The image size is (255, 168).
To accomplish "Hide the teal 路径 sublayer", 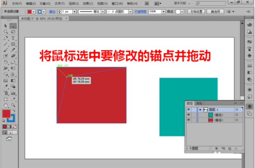I will (188, 115).
